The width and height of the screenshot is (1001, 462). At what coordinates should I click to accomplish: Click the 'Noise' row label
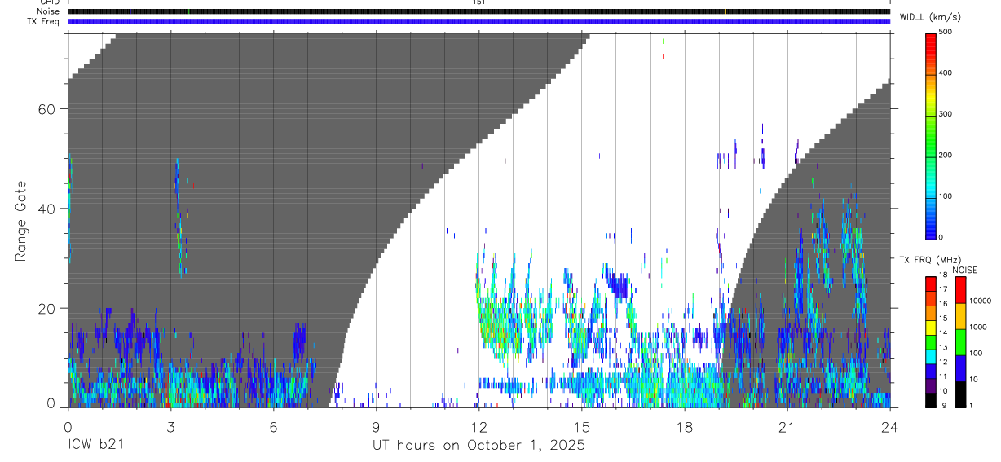point(50,11)
